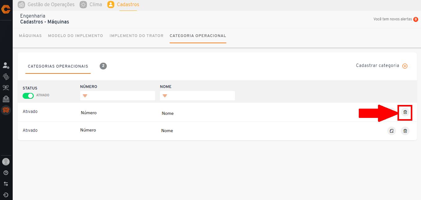
Task: Switch to Implemento do Trator tab
Action: click(x=137, y=36)
